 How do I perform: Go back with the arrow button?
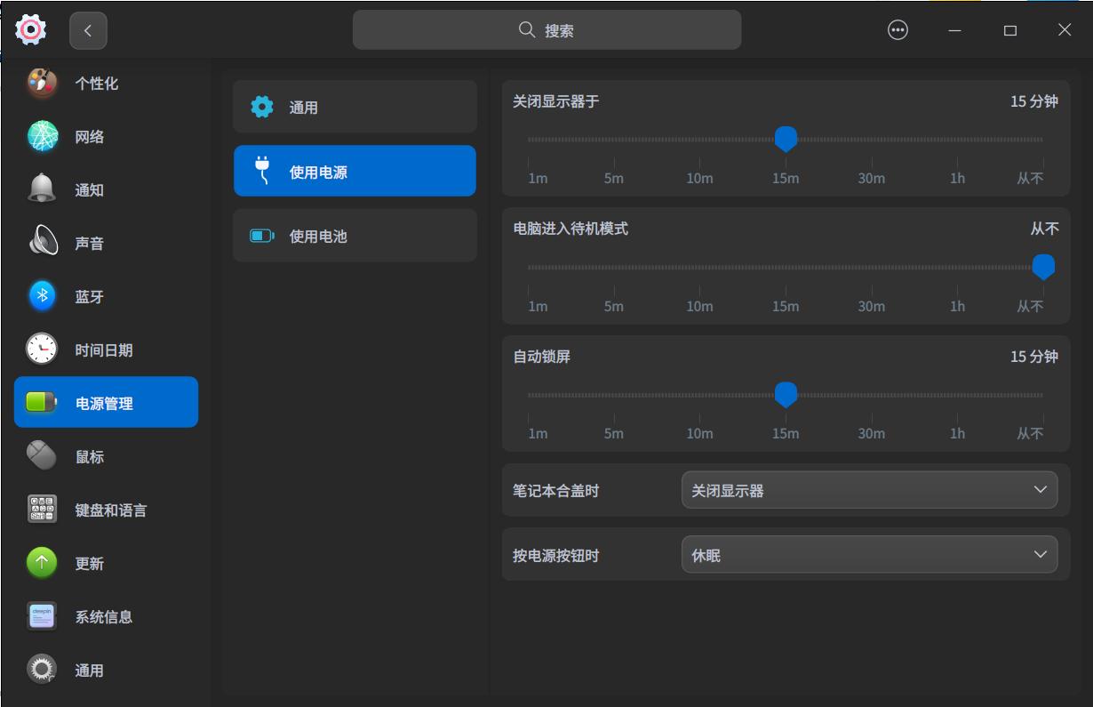[87, 31]
